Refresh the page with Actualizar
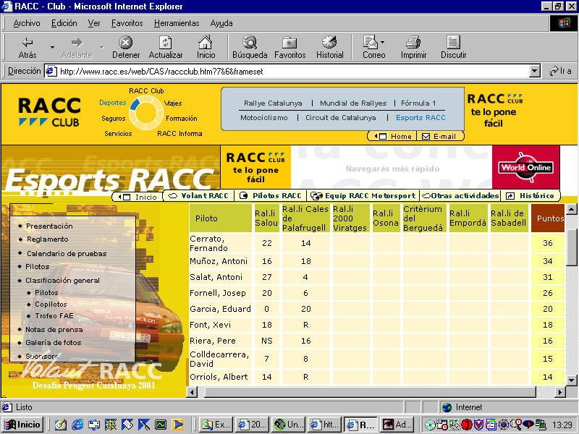This screenshot has width=579, height=434. 166,47
